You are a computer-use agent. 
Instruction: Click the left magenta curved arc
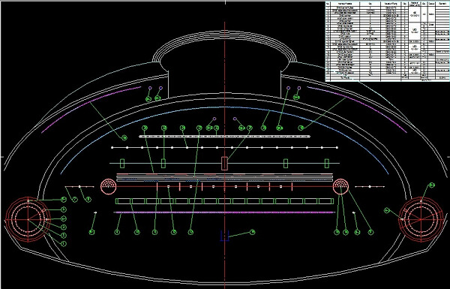click(x=91, y=109)
